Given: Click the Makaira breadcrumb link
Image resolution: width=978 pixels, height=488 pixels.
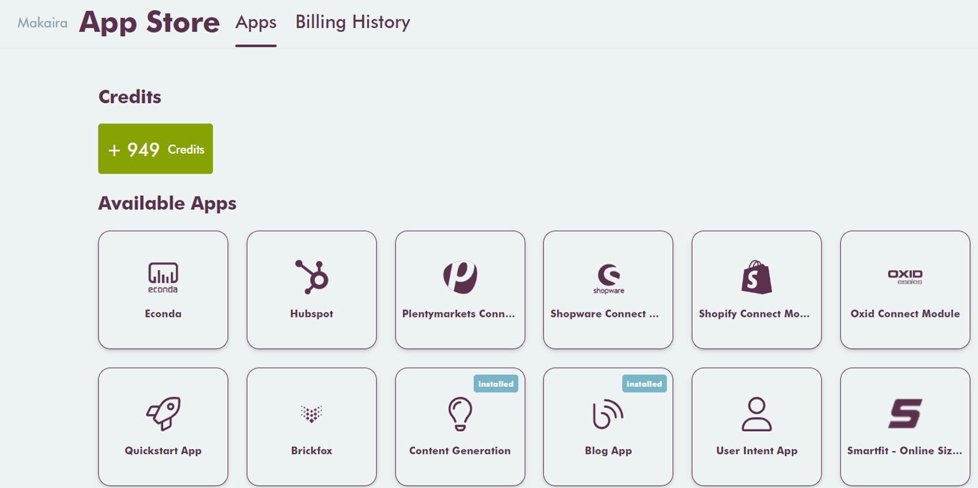Looking at the screenshot, I should [42, 23].
